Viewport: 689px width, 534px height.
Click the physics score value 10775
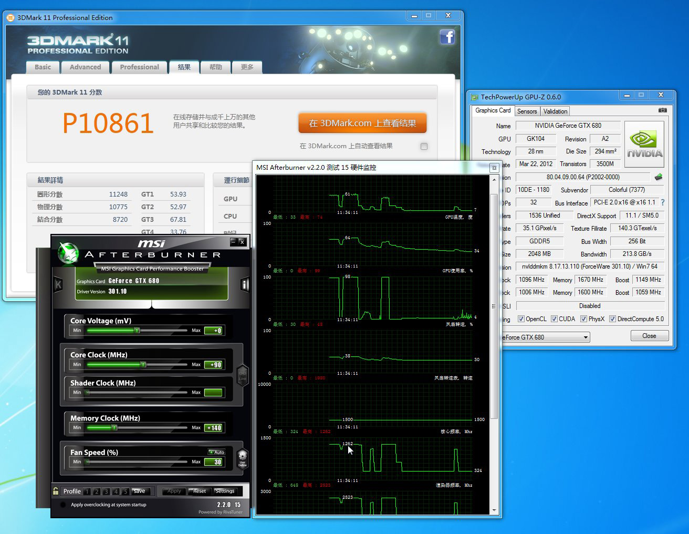[118, 207]
